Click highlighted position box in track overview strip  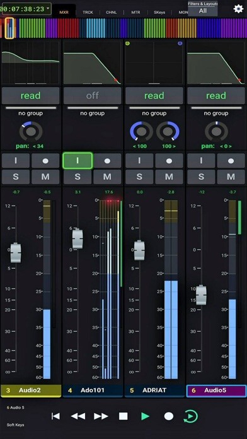pos(9,28)
